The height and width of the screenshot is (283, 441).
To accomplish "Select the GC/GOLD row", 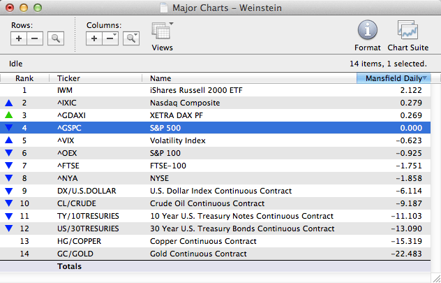I will 209,254.
